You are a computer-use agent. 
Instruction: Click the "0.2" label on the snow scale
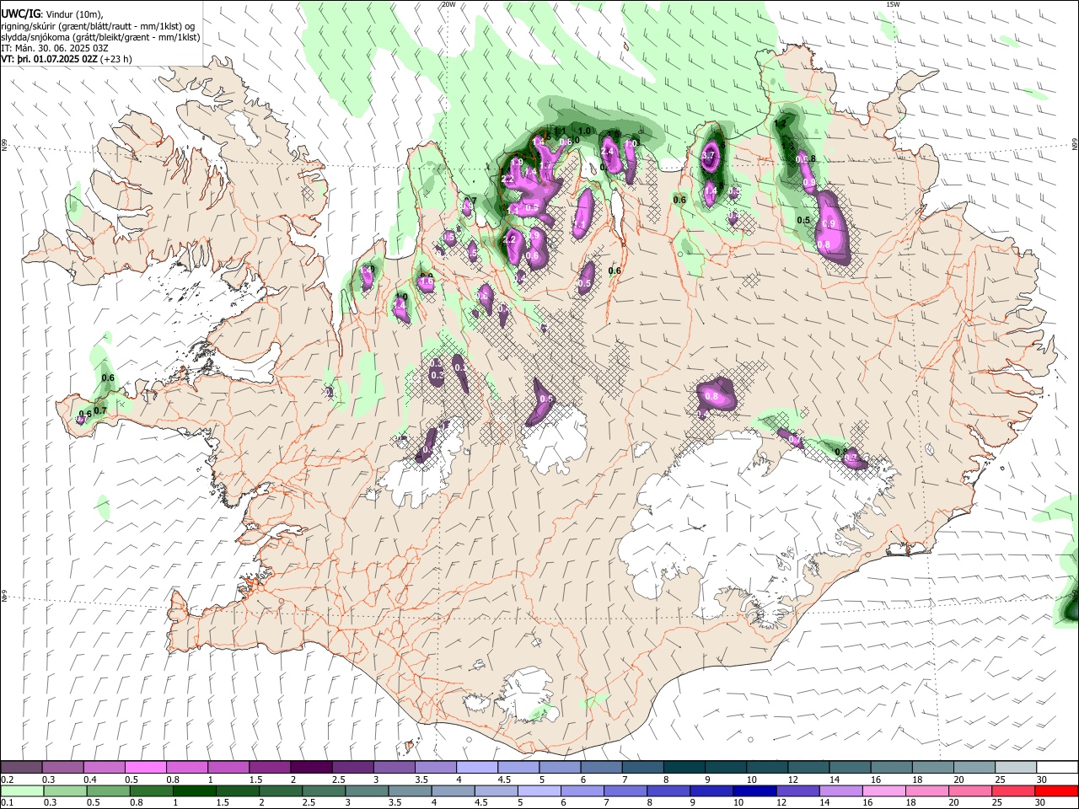pos(8,780)
